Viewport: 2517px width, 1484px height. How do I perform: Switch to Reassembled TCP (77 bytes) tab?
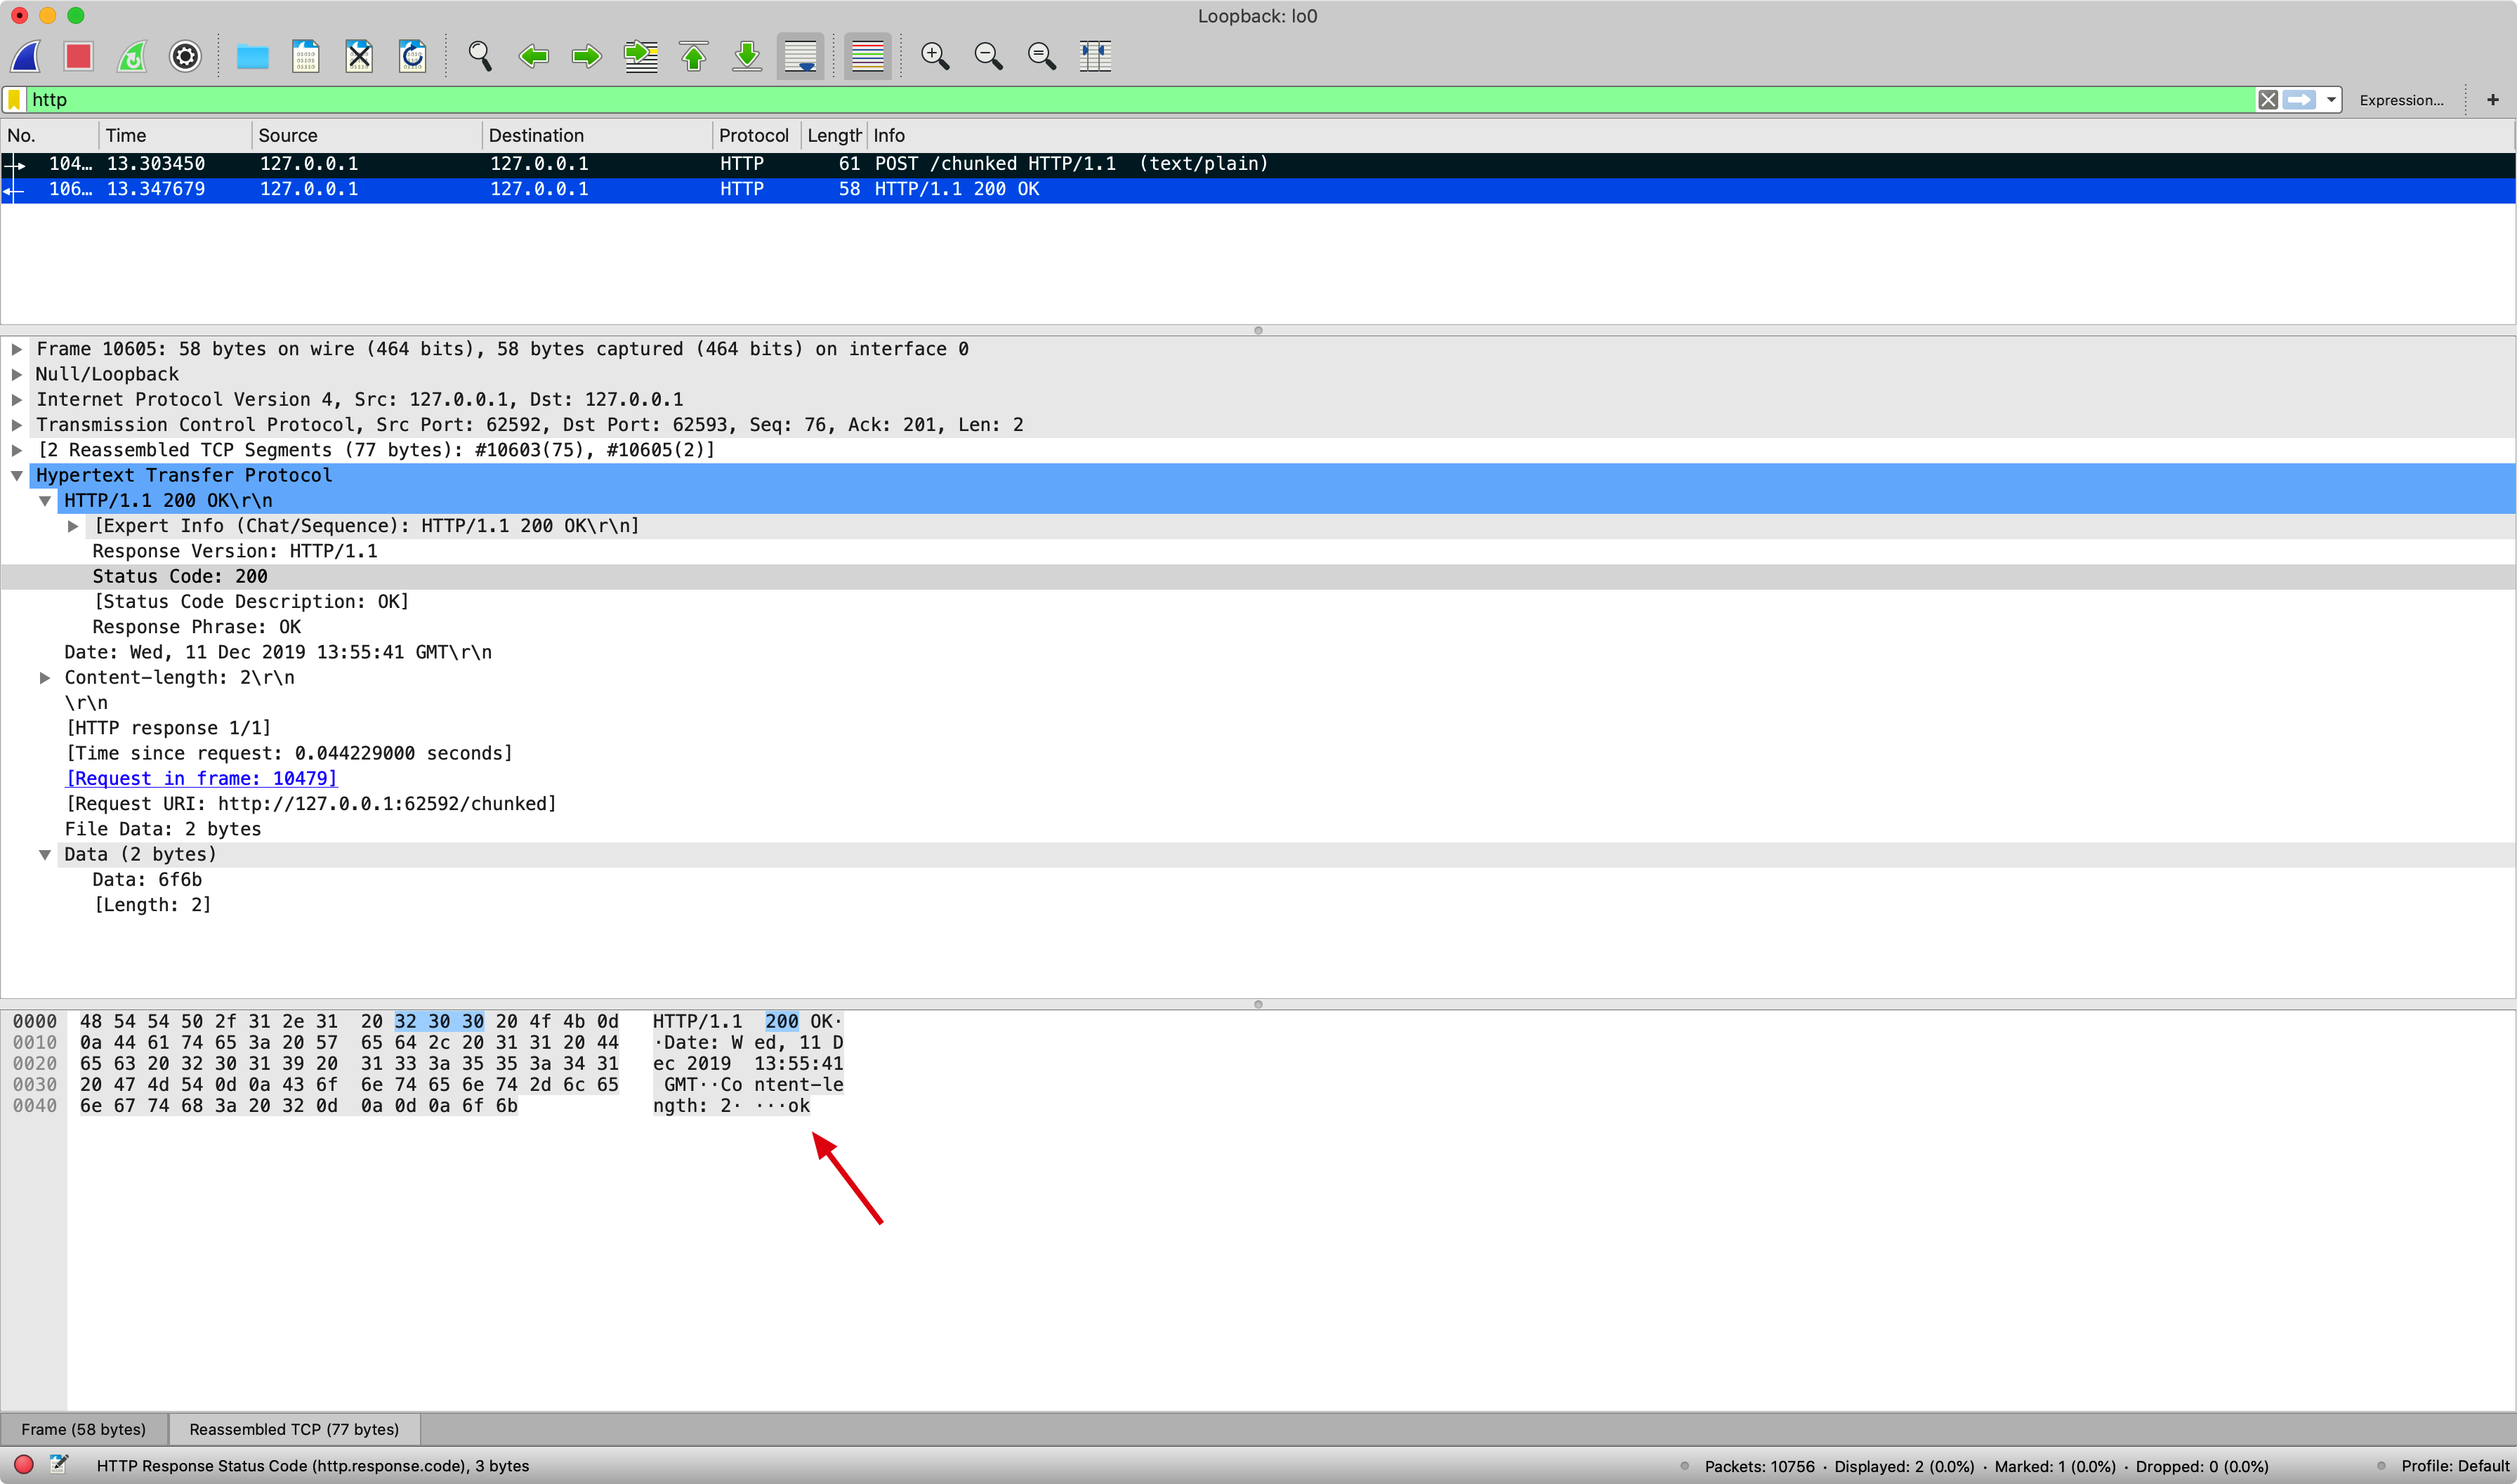click(x=294, y=1429)
